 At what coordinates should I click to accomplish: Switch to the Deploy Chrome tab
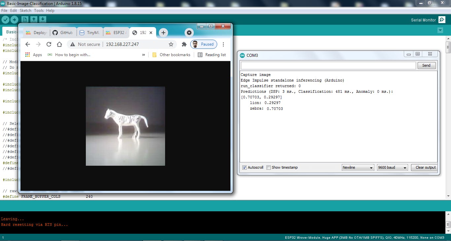tap(37, 33)
